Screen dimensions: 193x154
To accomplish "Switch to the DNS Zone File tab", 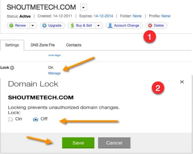I will click(43, 45).
